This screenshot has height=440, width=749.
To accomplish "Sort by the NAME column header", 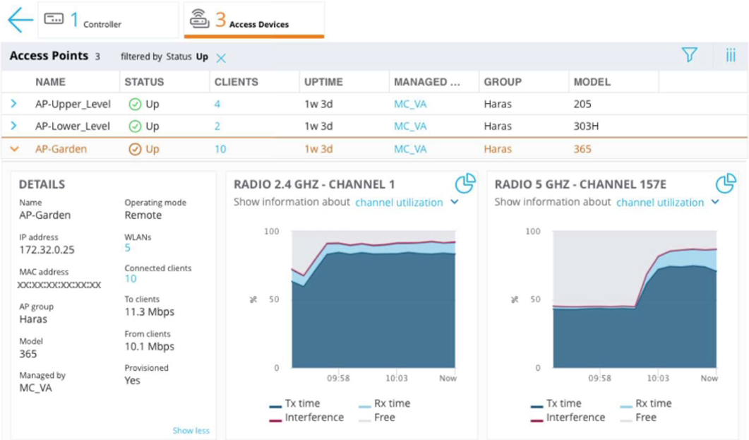I will pos(50,82).
